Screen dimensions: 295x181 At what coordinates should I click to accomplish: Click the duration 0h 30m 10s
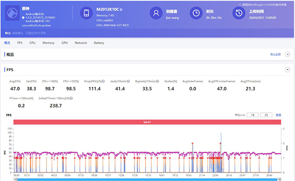click(214, 18)
